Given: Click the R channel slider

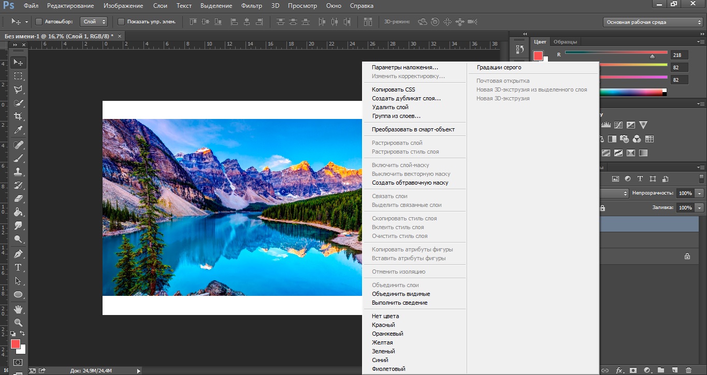Looking at the screenshot, I should coord(616,54).
